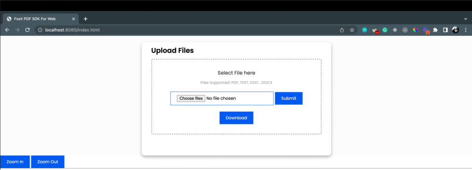Click the blue Submit button
Screen dimensions: 472x170
(x=289, y=98)
